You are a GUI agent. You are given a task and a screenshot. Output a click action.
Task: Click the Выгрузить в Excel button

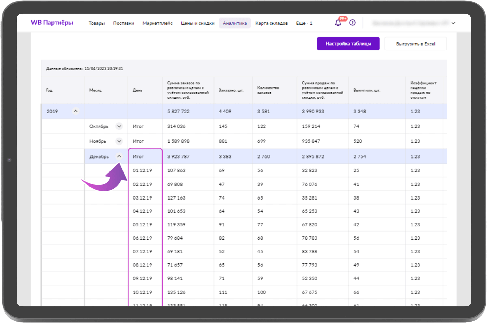[415, 44]
